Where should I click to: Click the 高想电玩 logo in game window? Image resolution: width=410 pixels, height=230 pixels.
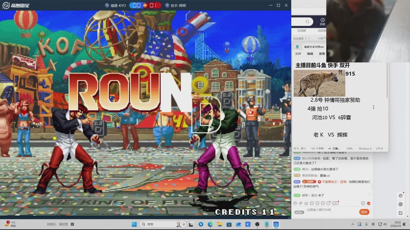[x=16, y=5]
